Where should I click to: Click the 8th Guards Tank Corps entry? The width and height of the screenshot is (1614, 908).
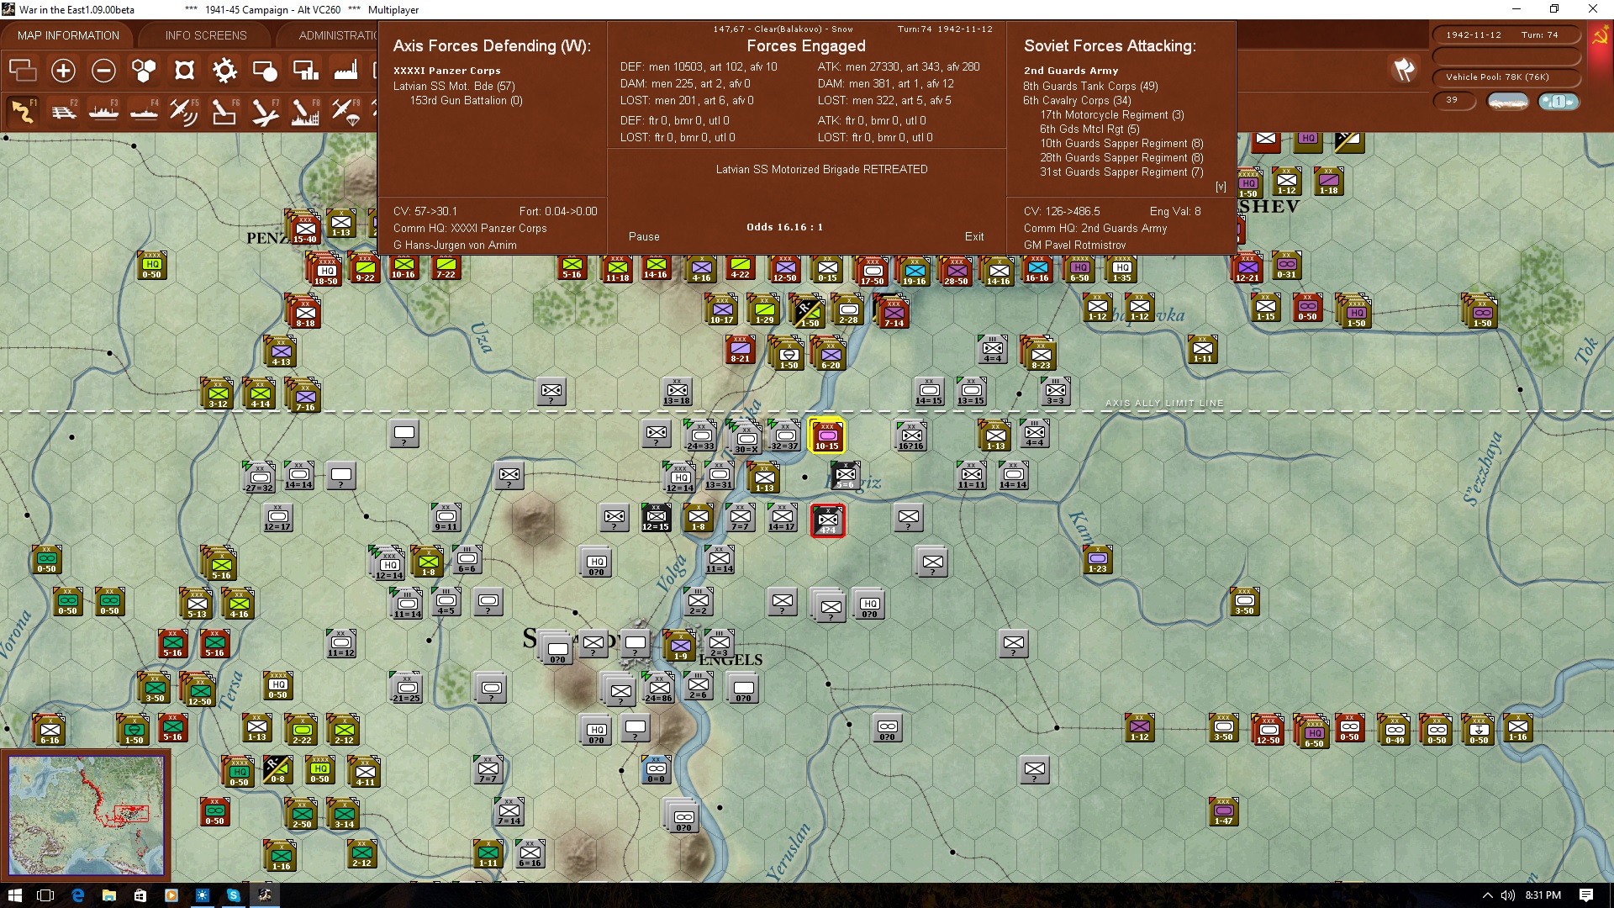coord(1090,86)
